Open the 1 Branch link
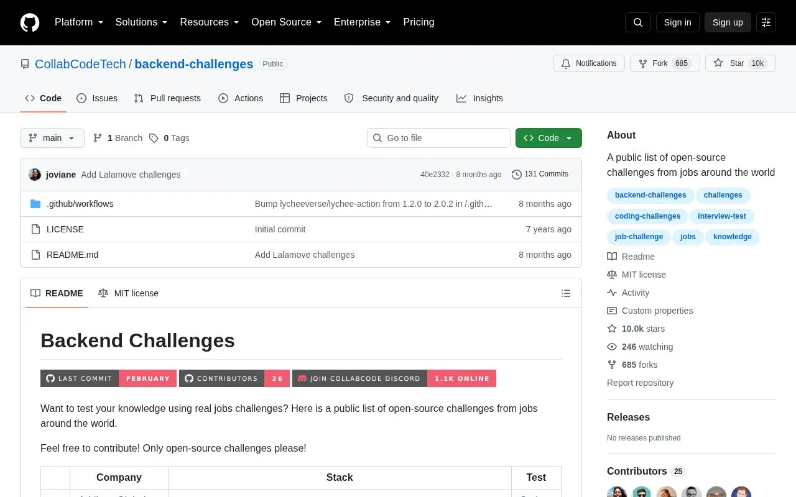Image resolution: width=796 pixels, height=497 pixels. coord(118,138)
